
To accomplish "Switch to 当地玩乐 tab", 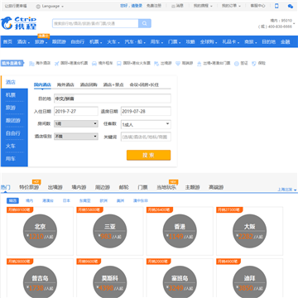I will click(166, 187).
